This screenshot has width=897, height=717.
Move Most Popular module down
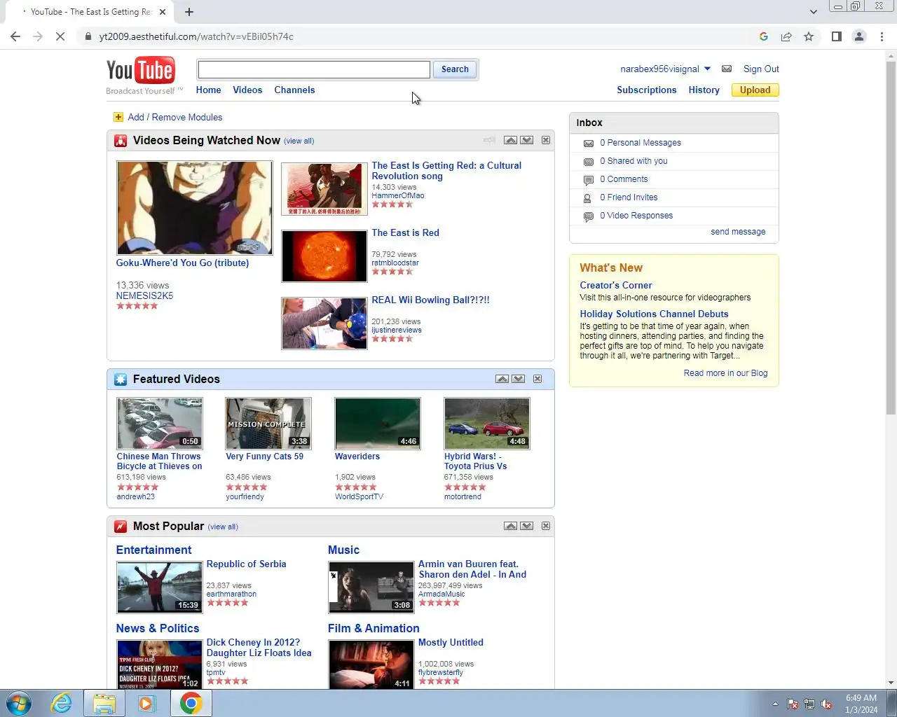tap(526, 526)
